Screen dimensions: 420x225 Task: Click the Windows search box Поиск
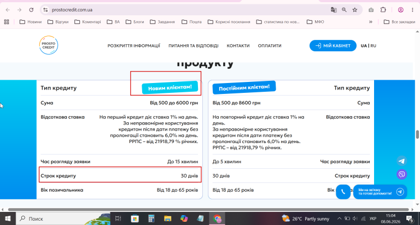click(63, 218)
